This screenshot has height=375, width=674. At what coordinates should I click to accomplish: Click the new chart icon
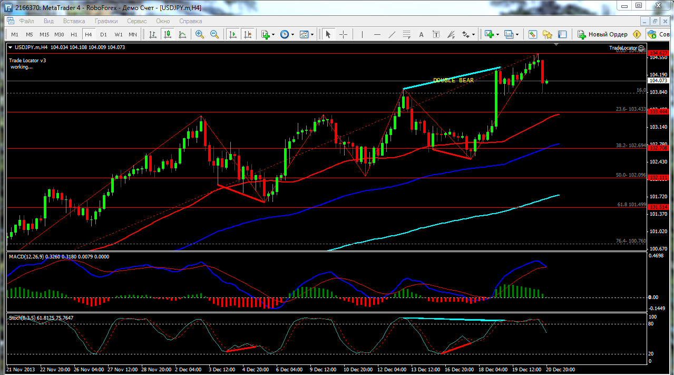click(x=490, y=34)
